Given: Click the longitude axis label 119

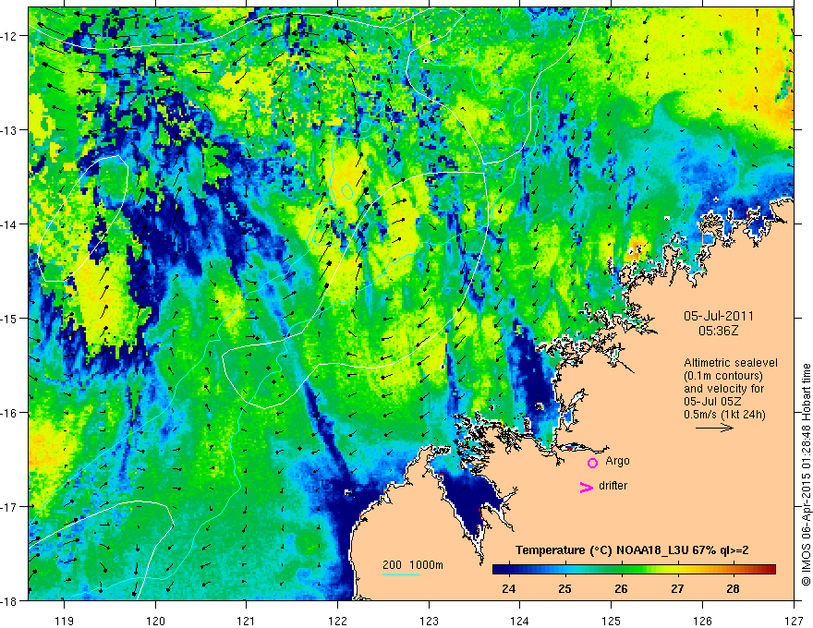Looking at the screenshot, I should click(65, 621).
